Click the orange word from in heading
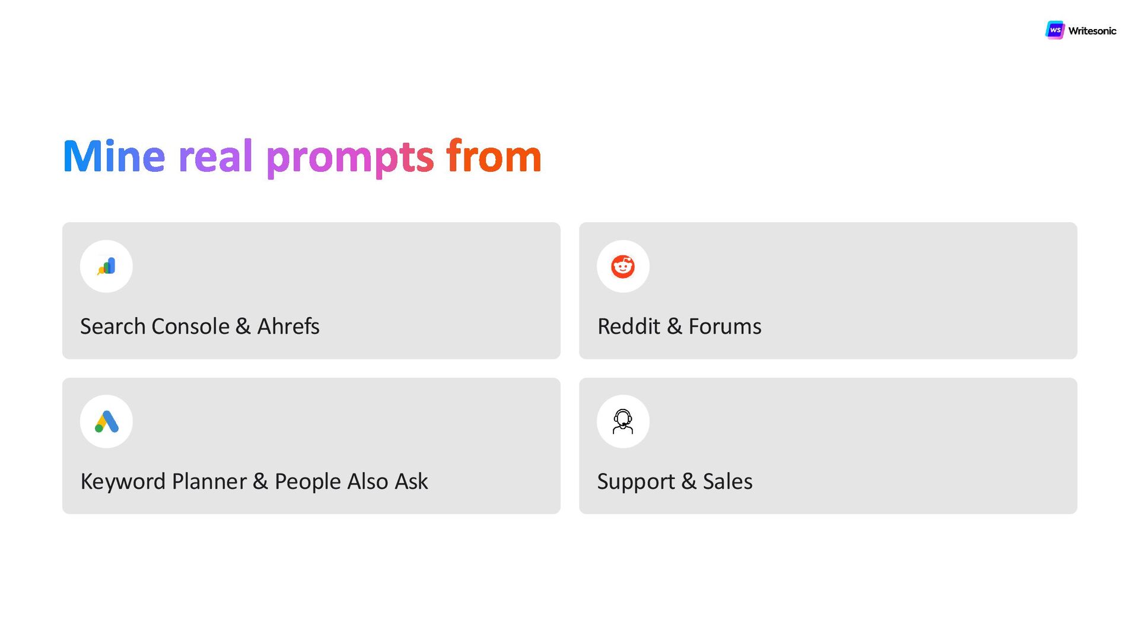This screenshot has height=640, width=1139. [x=494, y=155]
